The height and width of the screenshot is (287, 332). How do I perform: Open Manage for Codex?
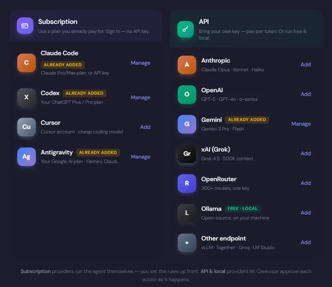141,98
